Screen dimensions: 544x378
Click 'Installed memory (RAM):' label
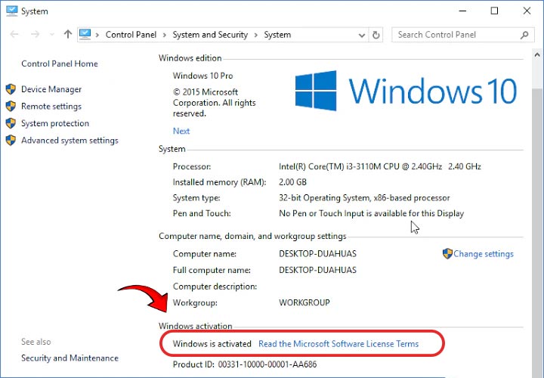(219, 182)
